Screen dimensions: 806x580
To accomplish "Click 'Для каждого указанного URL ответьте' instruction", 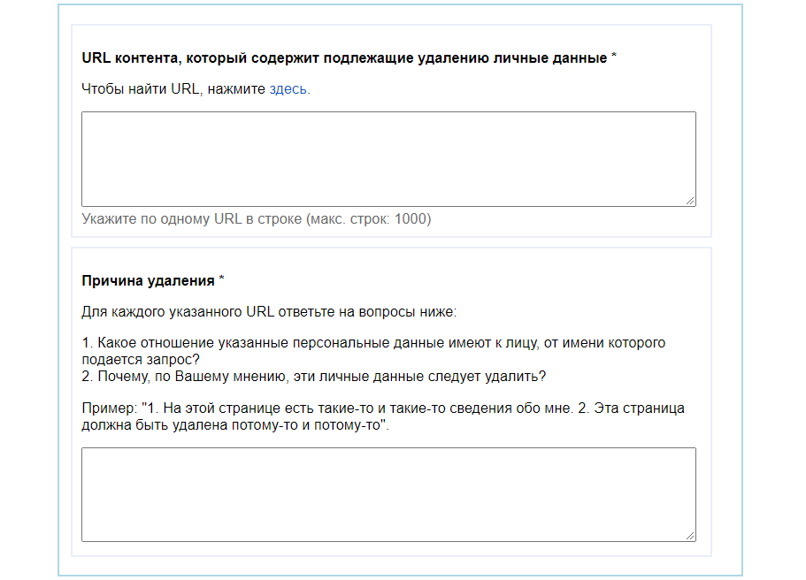I will (268, 312).
